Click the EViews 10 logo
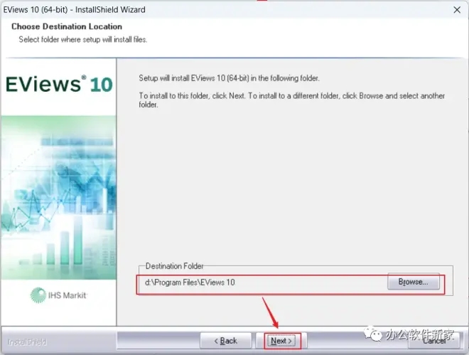This screenshot has height=355, width=469. coord(58,84)
